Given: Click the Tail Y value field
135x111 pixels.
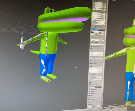Looking at the screenshot, I should pyautogui.click(x=99, y=15).
